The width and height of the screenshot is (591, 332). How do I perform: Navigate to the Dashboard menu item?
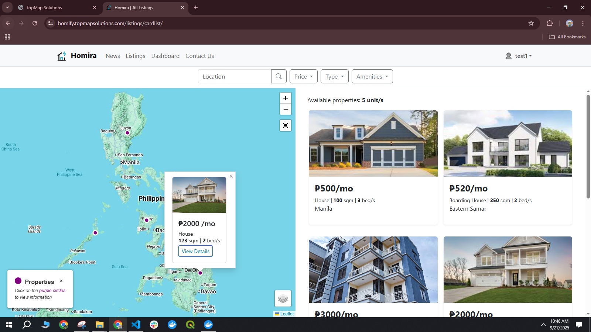[x=165, y=56]
